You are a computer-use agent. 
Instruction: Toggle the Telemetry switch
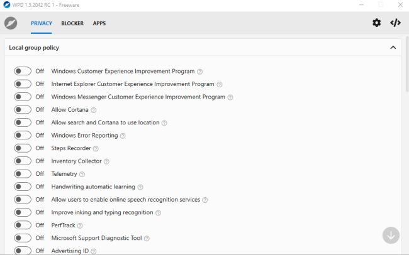pos(23,174)
